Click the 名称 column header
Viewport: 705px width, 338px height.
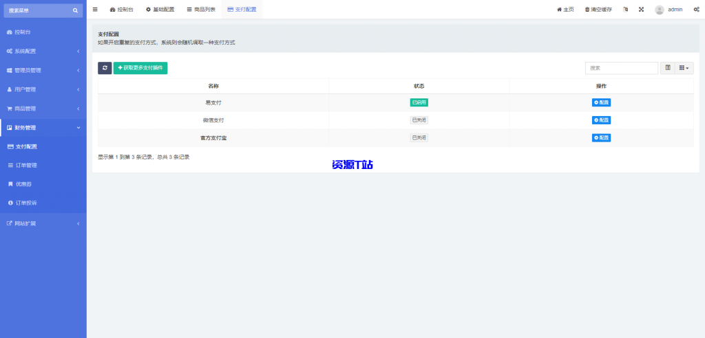[213, 86]
